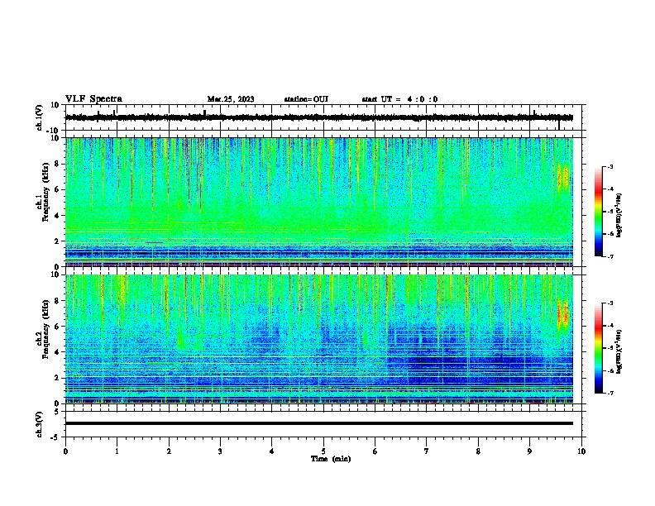Click the red burst in ch.2 spectrogram near 9.6 min
Screen dimensions: 655x506
pos(563,314)
